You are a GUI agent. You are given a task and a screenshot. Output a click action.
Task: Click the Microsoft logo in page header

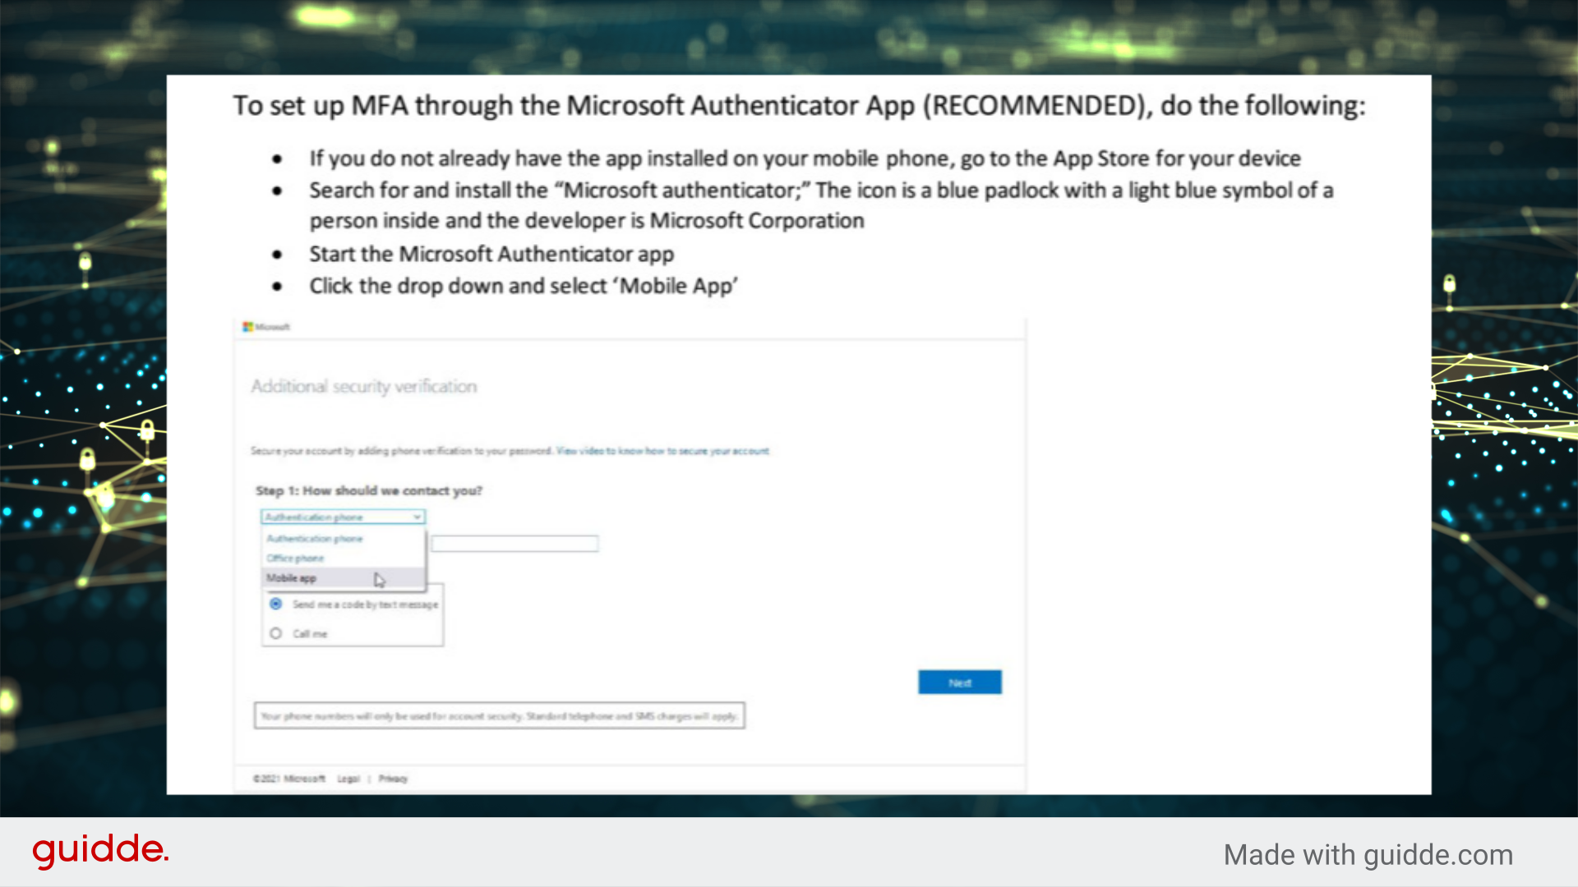click(265, 326)
